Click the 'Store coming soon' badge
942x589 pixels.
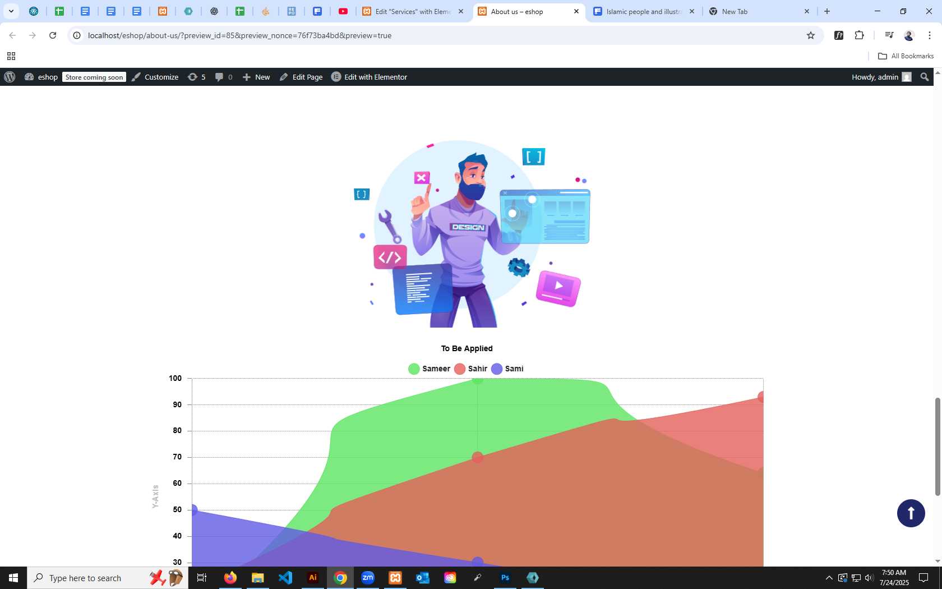(94, 77)
